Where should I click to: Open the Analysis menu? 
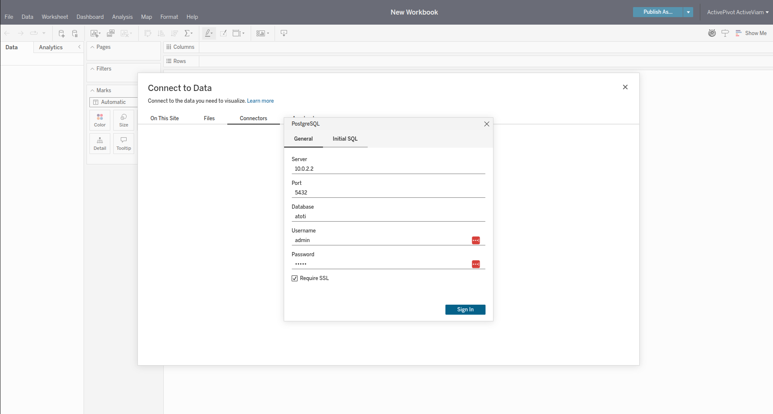[122, 17]
